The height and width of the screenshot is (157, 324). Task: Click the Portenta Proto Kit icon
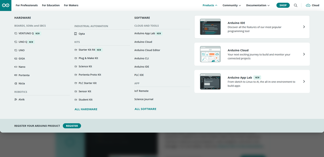76,75
